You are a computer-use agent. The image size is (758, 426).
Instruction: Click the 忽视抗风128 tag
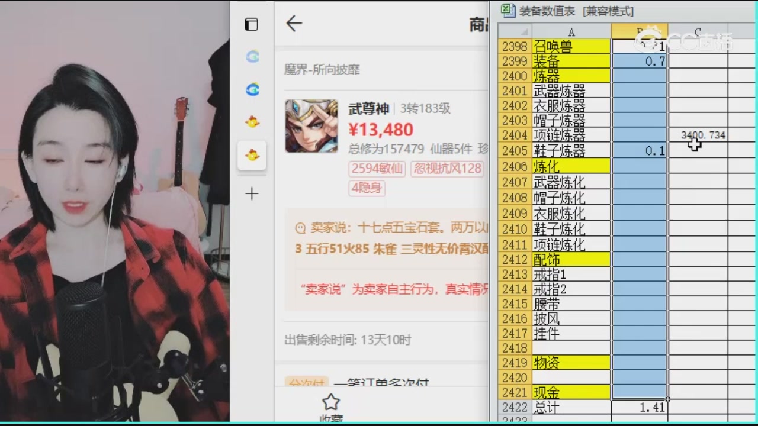coord(447,168)
